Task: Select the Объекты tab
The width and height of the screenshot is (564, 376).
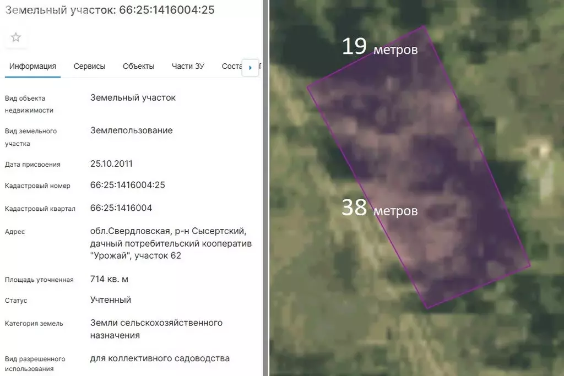Action: point(138,66)
